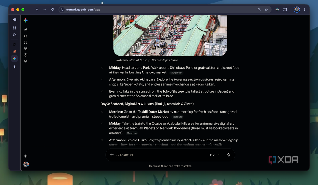Add a new tab with the plus icon

click(x=14, y=67)
